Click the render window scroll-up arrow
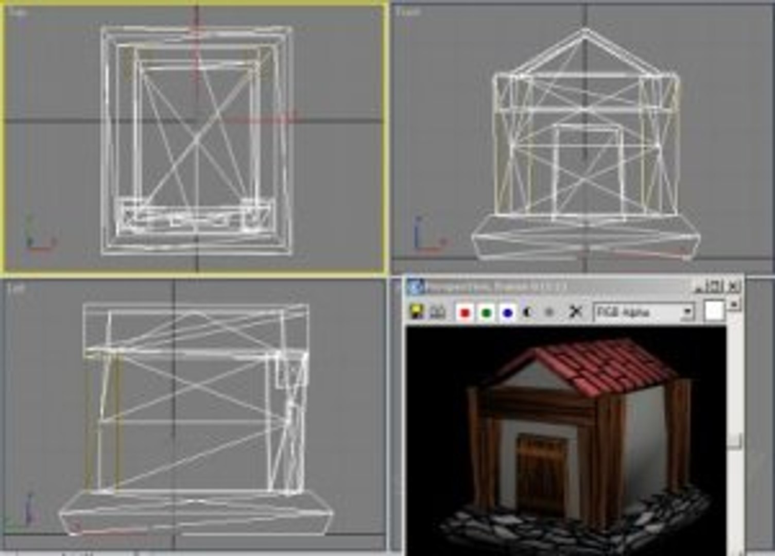The width and height of the screenshot is (775, 556). pyautogui.click(x=734, y=304)
